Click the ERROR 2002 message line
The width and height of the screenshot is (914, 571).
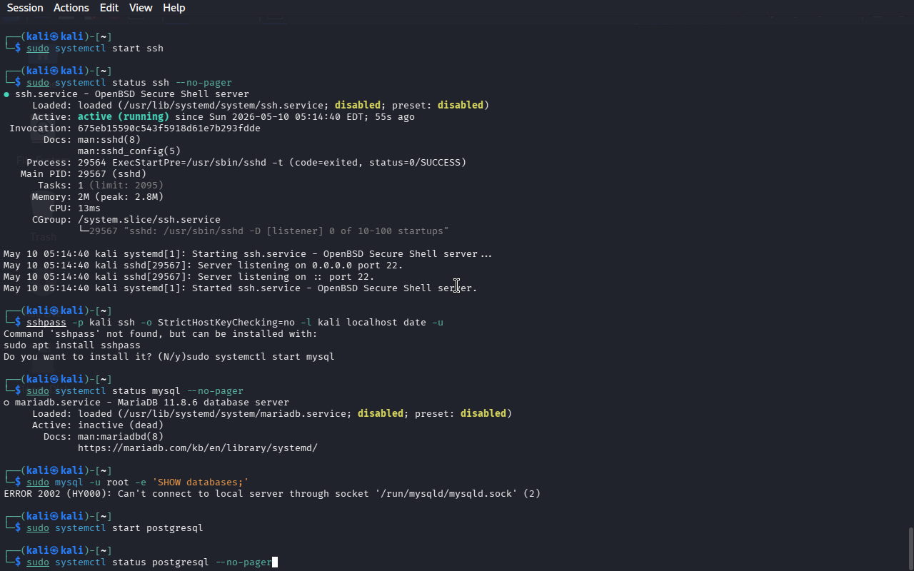click(x=272, y=494)
